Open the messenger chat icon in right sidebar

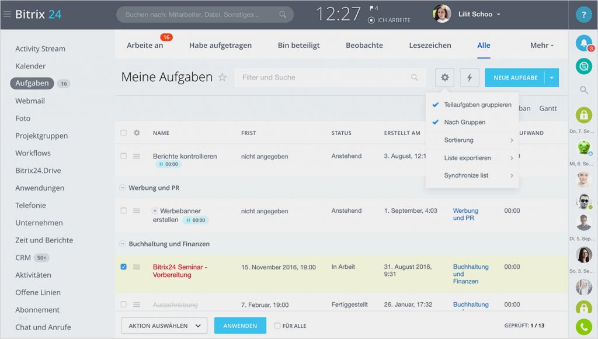tap(583, 66)
